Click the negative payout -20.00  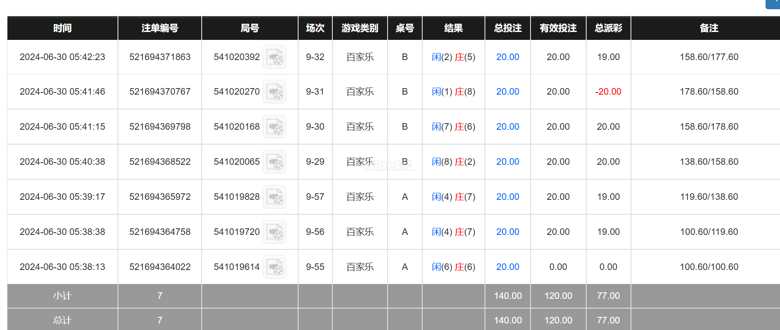tap(608, 92)
